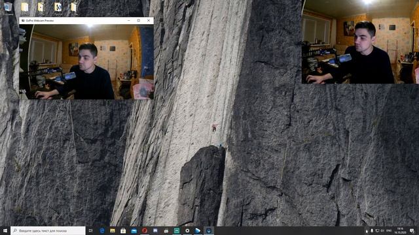Open the green taskbar app icon
This screenshot has width=419, height=235.
click(177, 230)
